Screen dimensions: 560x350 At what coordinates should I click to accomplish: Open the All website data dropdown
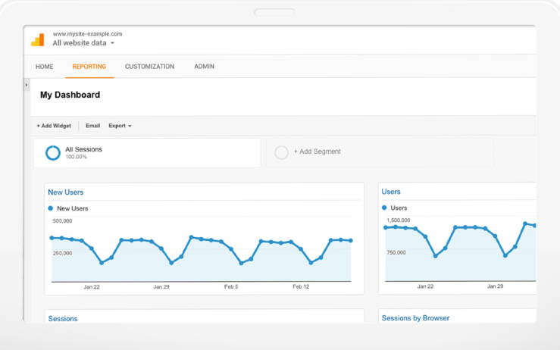[83, 43]
